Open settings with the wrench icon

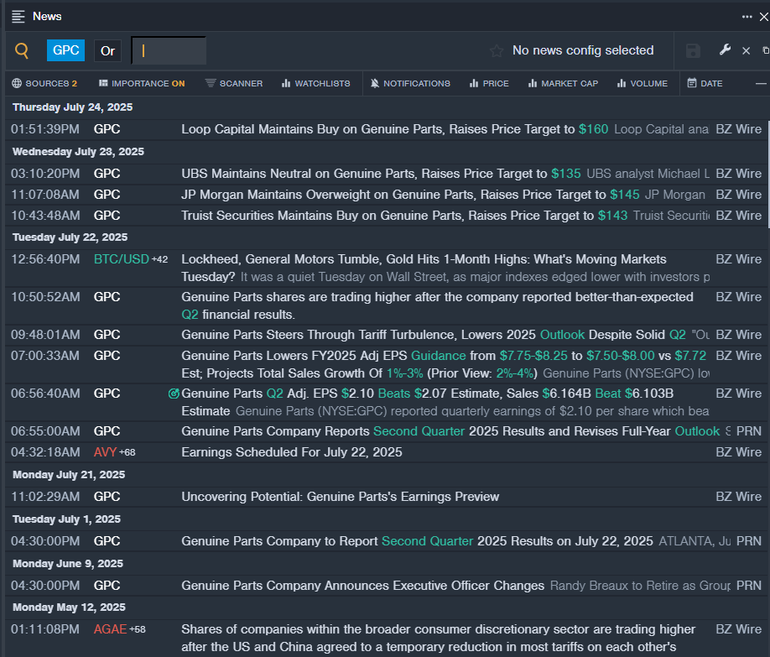coord(725,50)
